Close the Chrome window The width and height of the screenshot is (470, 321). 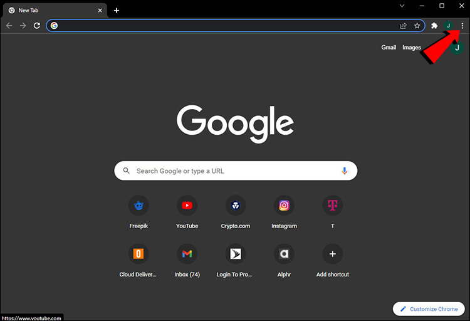[x=462, y=6]
